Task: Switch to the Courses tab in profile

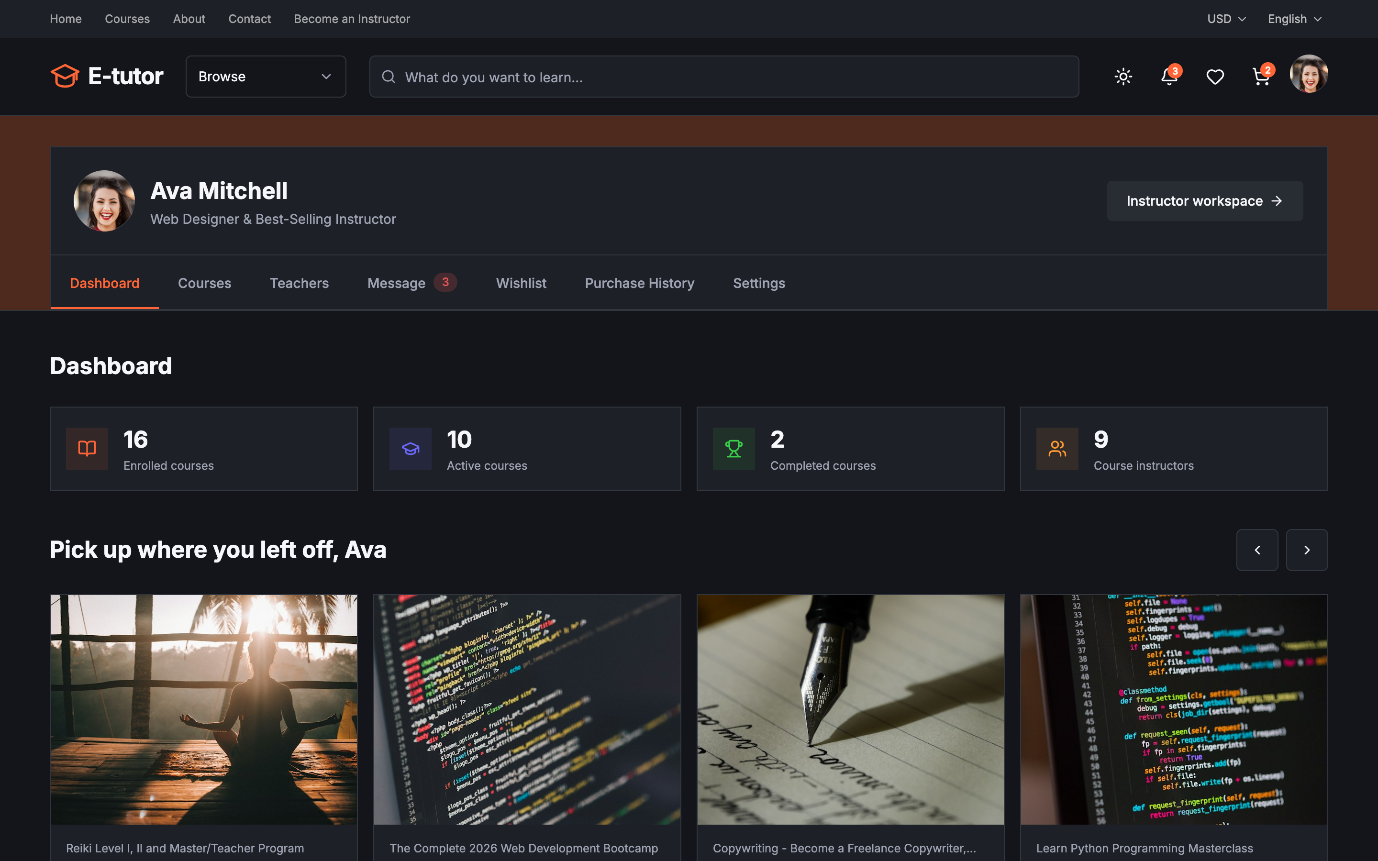Action: [x=204, y=283]
